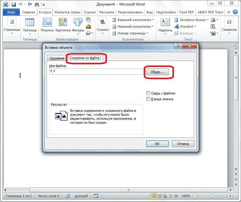The image size is (241, 202).
Task: Expand Страницы dropdown
Action: [12, 33]
